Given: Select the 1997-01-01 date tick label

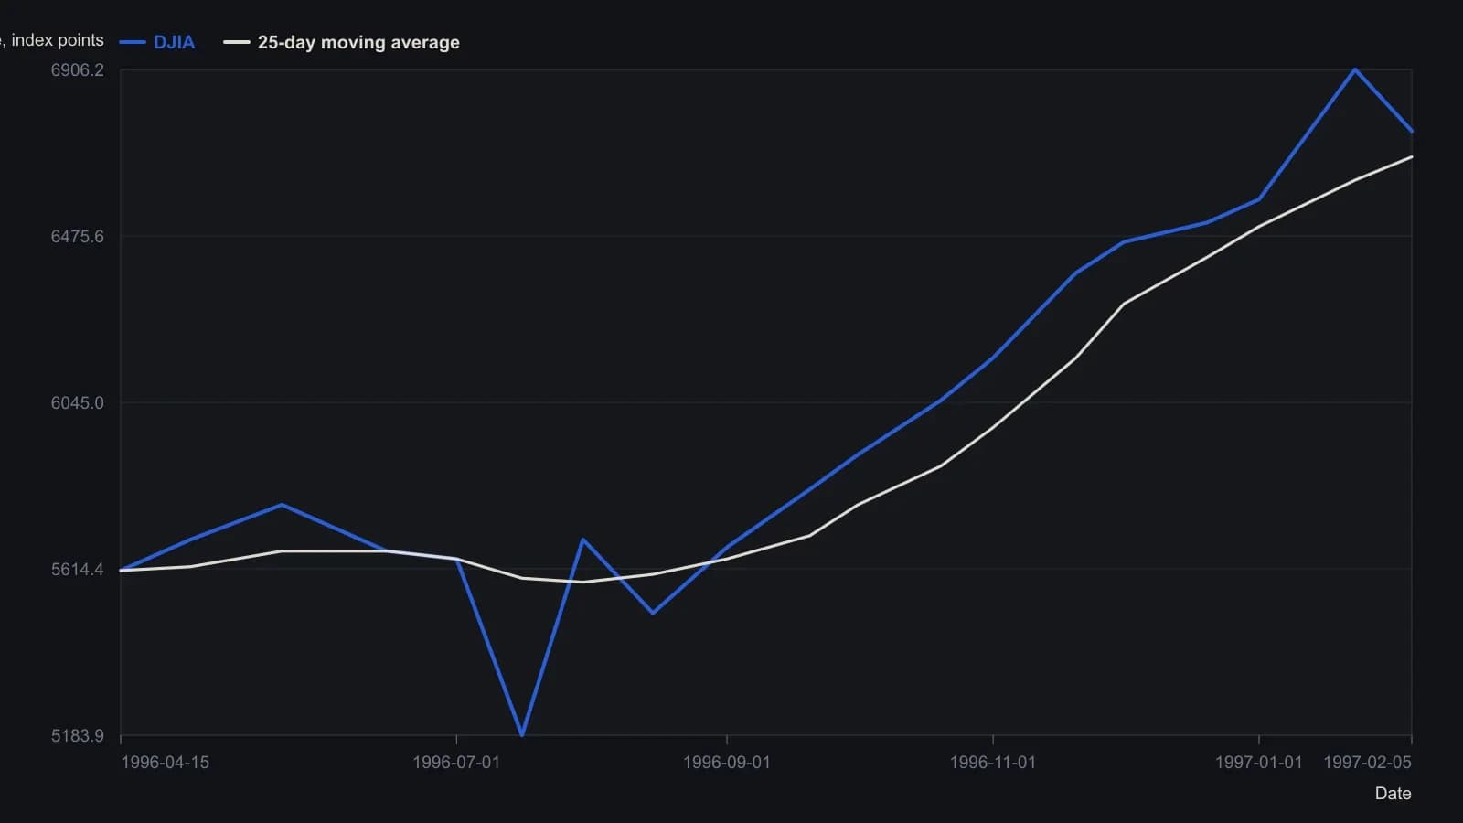Looking at the screenshot, I should pyautogui.click(x=1258, y=763).
